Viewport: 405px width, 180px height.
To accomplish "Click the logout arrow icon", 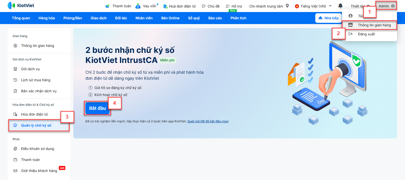I will point(350,34).
